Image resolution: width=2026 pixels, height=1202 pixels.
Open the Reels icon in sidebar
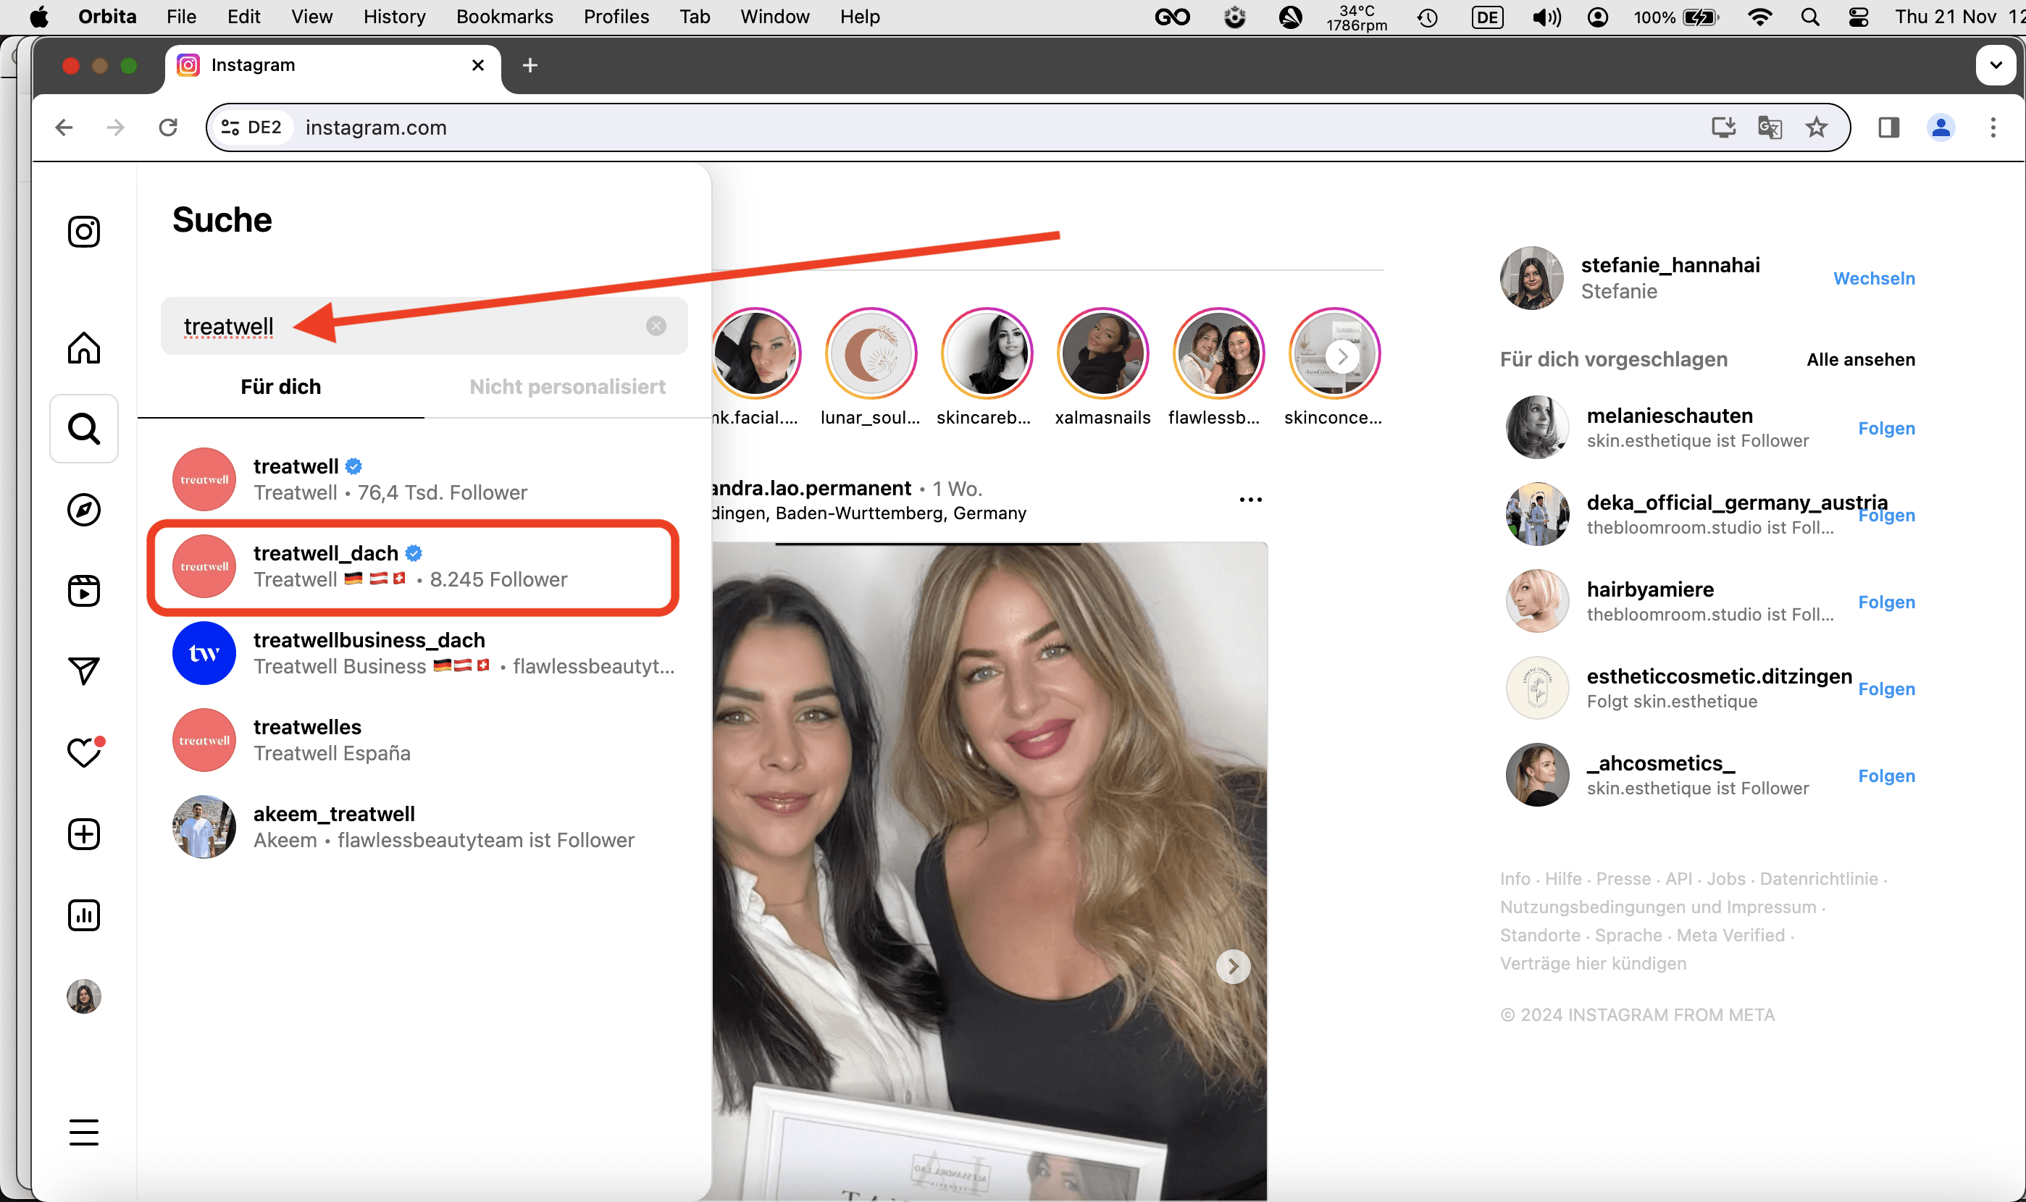point(83,592)
